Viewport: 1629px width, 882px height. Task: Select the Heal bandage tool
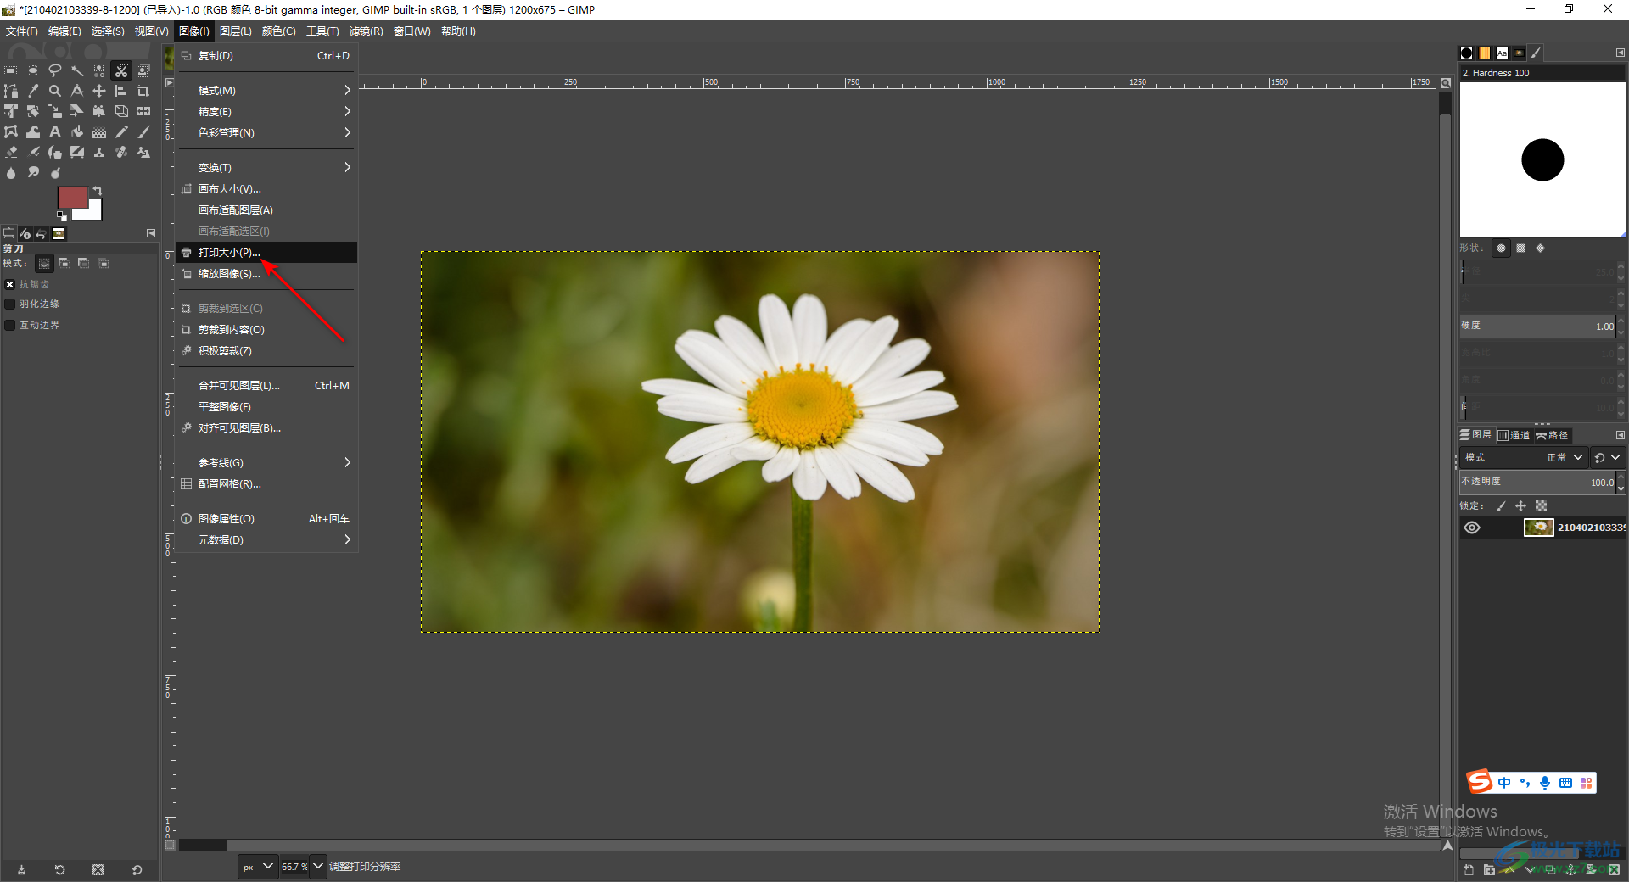(x=121, y=152)
